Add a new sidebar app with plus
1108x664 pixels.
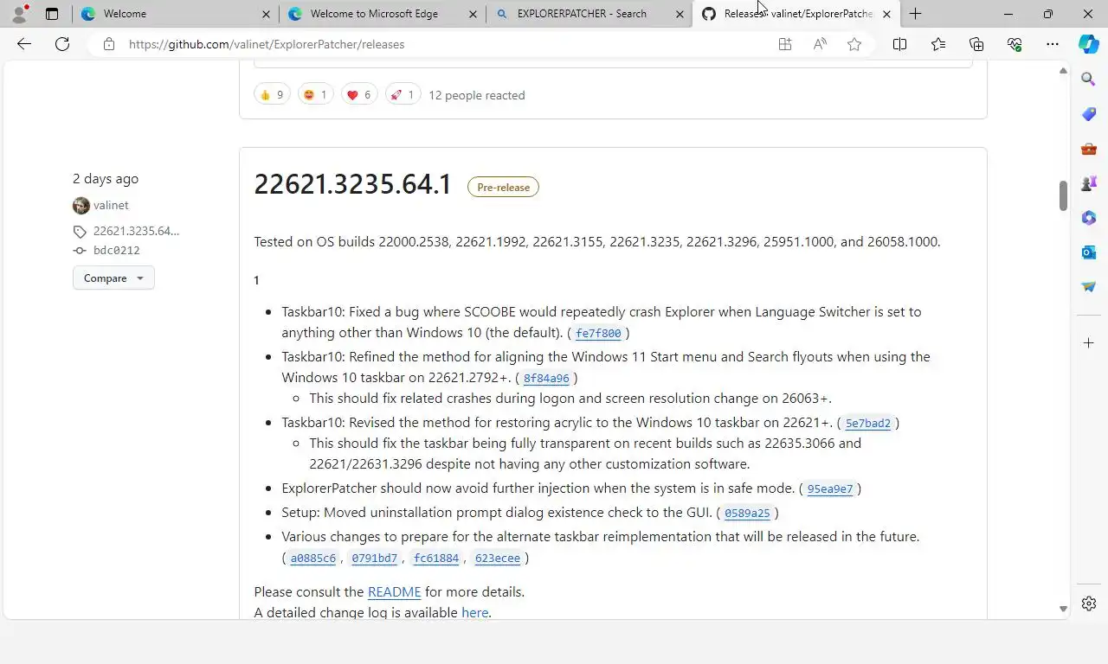coord(1089,343)
